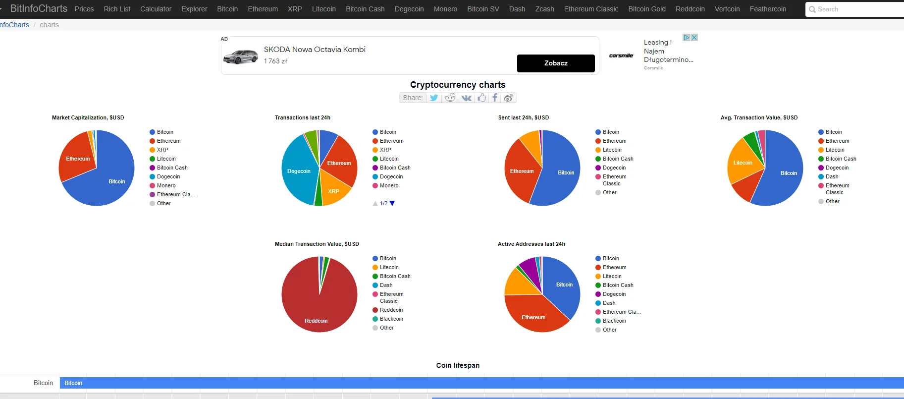Open Bitcoin Gold in top navigation
Image resolution: width=904 pixels, height=399 pixels.
pos(647,9)
